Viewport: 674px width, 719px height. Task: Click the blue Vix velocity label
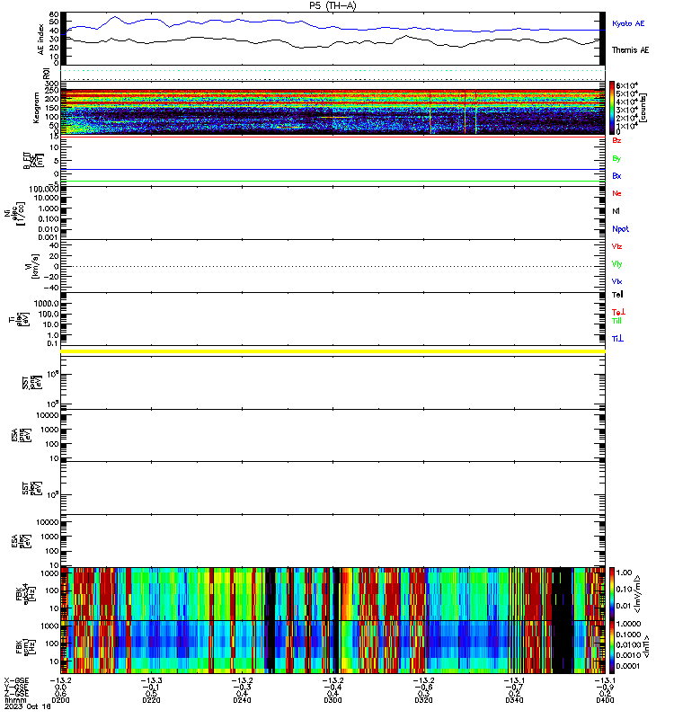[616, 281]
